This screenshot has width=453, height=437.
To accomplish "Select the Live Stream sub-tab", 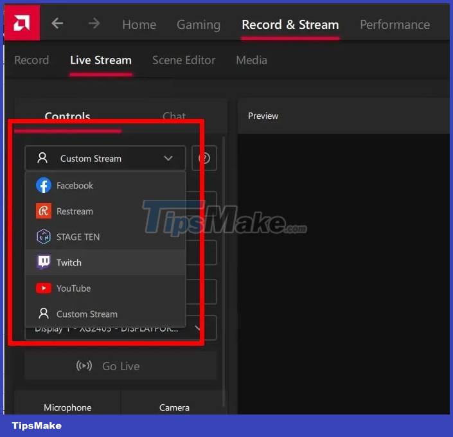I will 100,60.
